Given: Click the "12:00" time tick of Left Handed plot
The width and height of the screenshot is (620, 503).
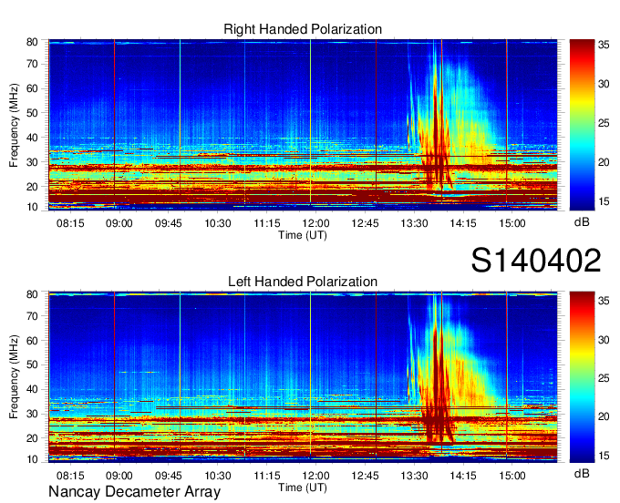Looking at the screenshot, I should point(316,476).
